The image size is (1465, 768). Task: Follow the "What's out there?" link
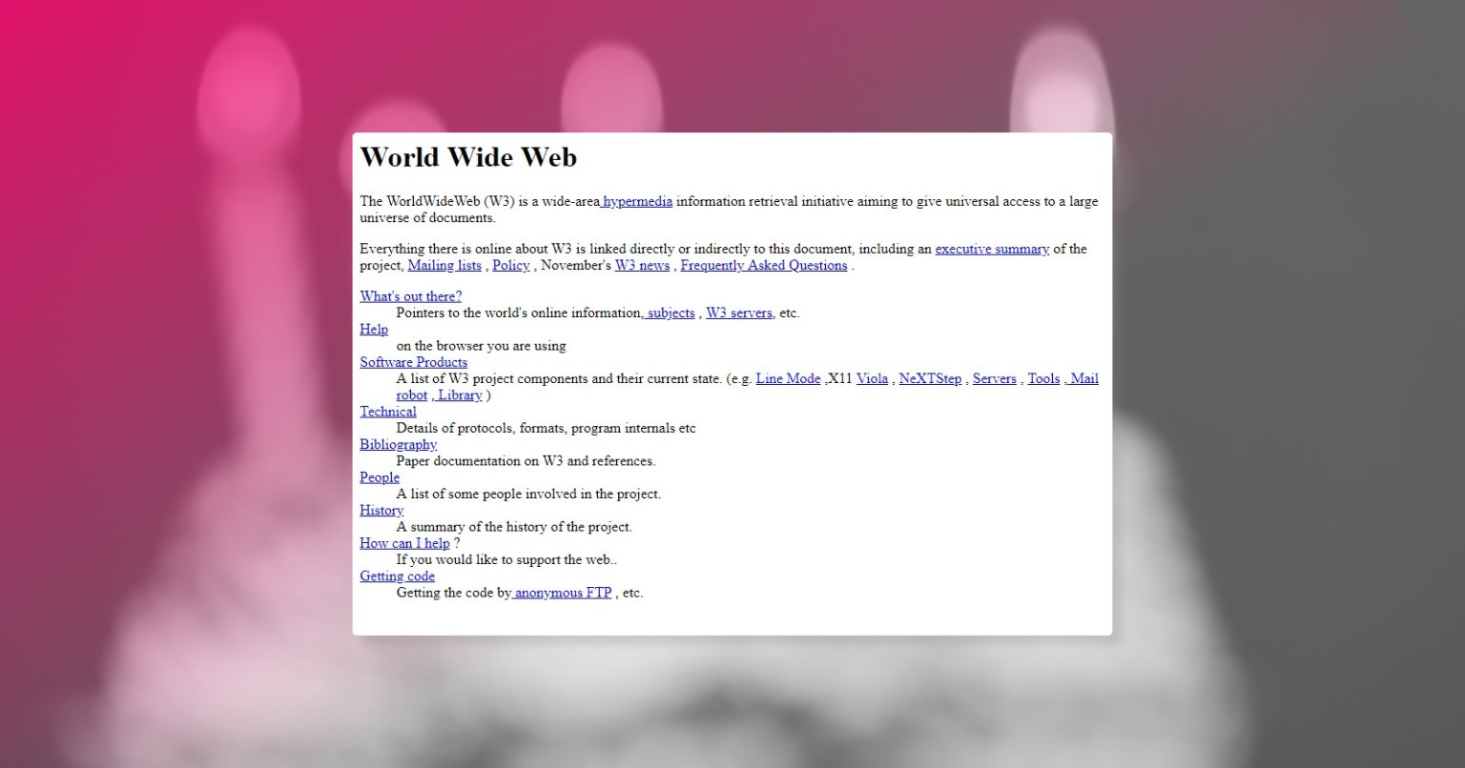410,296
